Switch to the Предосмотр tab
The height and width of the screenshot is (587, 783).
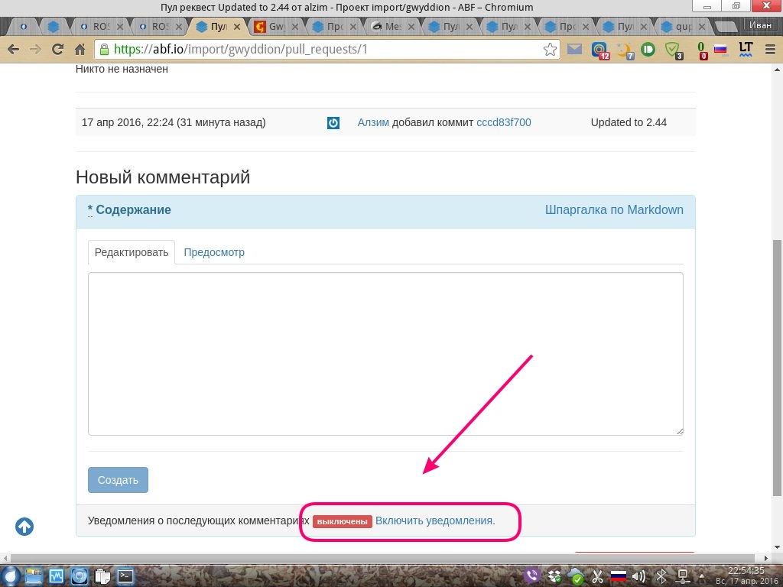pos(214,252)
